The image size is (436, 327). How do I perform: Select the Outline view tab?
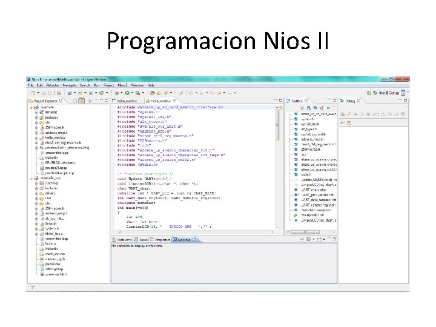point(297,101)
